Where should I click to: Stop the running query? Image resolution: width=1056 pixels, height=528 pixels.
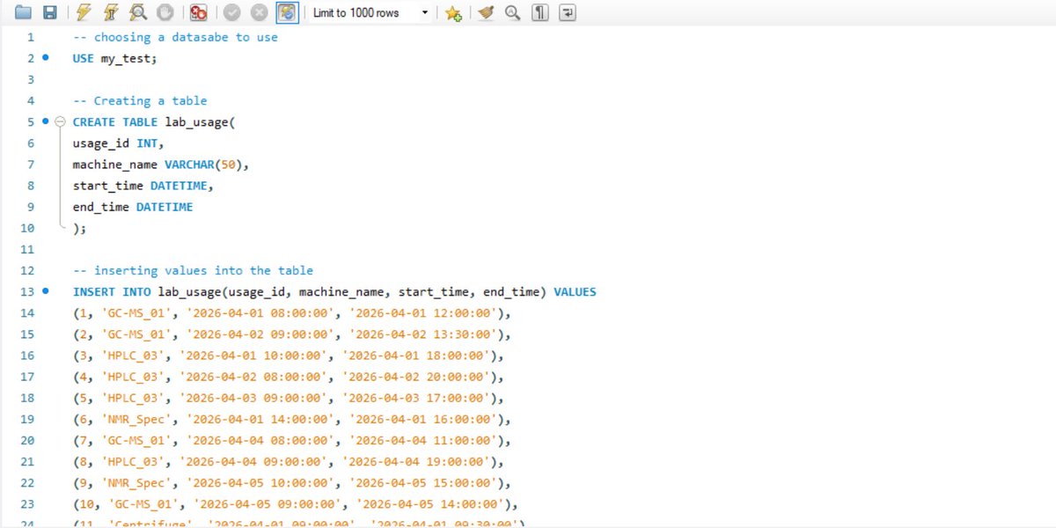(x=165, y=12)
